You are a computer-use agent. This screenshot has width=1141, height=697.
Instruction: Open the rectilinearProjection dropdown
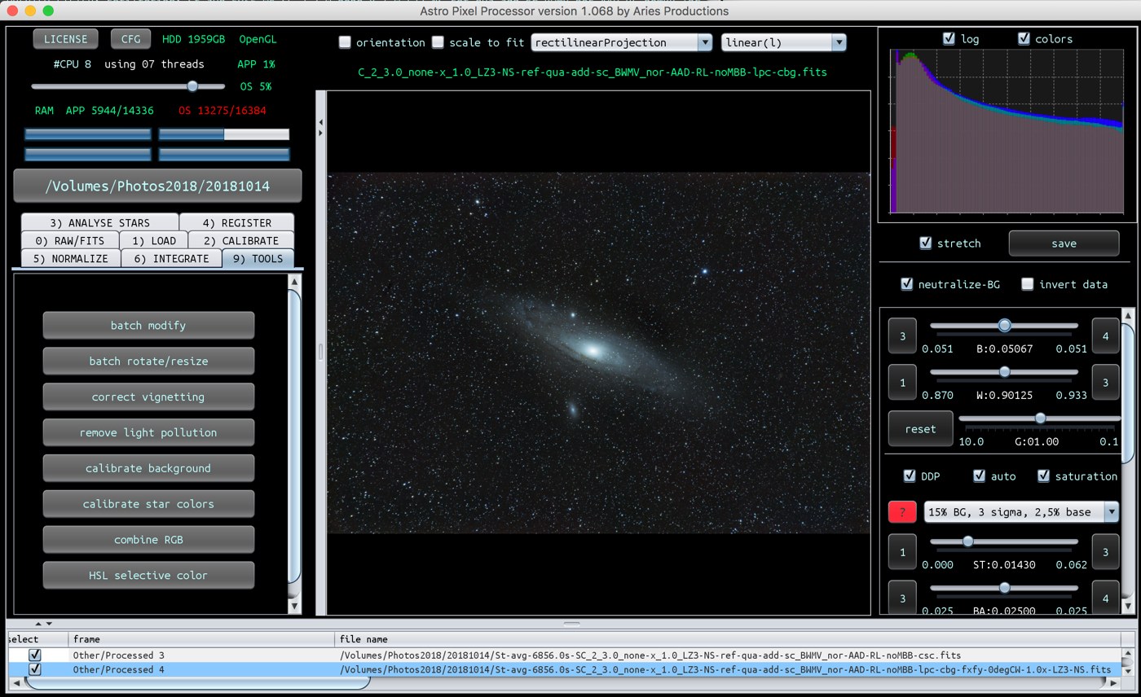pos(622,42)
